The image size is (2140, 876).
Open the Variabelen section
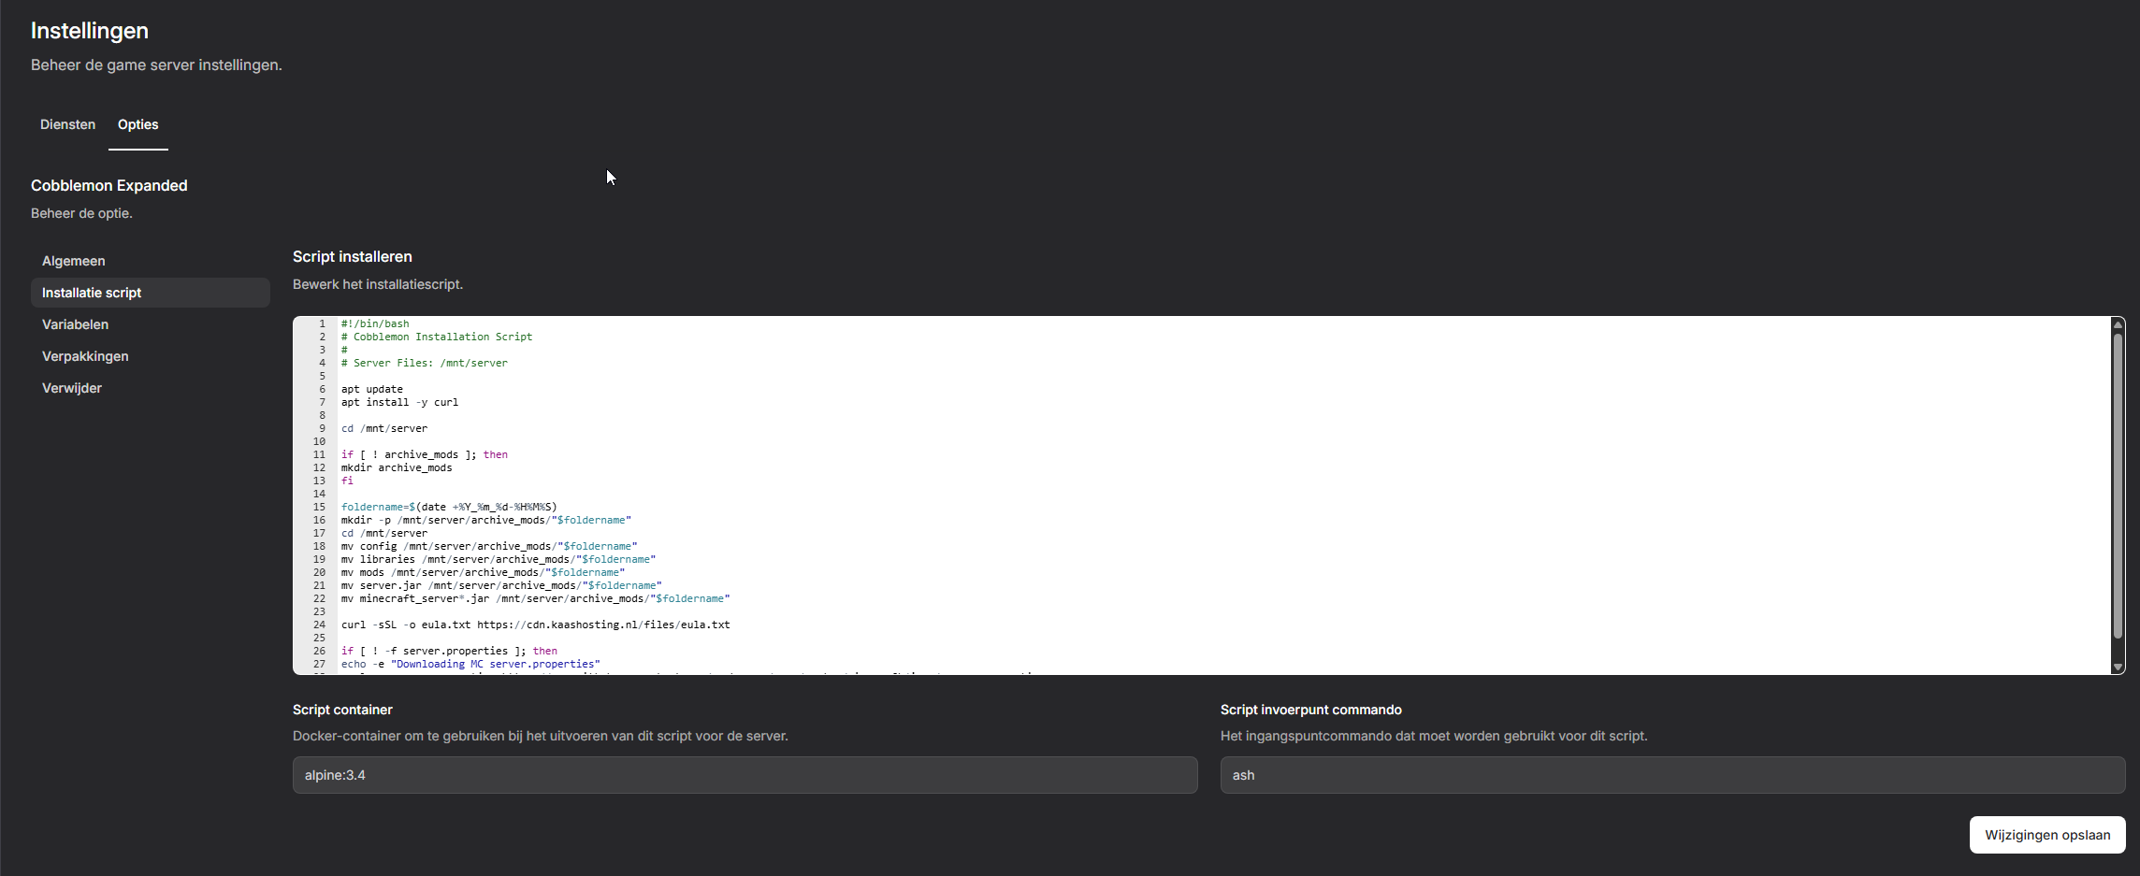pyautogui.click(x=75, y=324)
